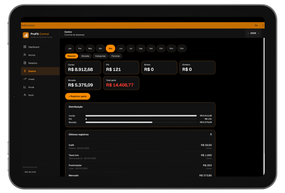Viewport: 285px width, 193px height.
Task: Click the Footmaster expense row
Action: pyautogui.click(x=140, y=167)
